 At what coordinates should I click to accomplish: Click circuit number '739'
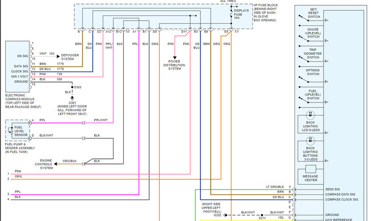tap(59, 74)
